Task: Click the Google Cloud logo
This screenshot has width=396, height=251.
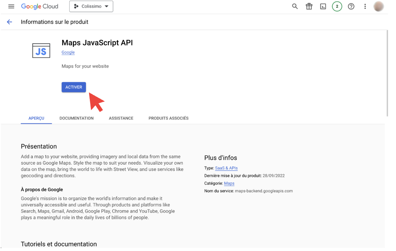Action: [x=40, y=6]
